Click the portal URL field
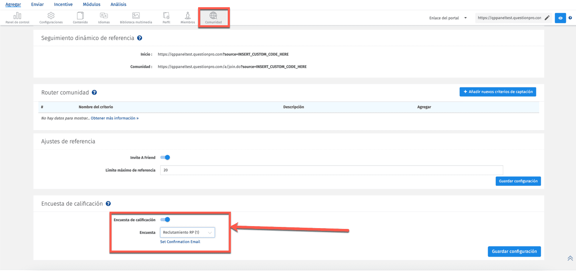The width and height of the screenshot is (576, 271). 509,18
